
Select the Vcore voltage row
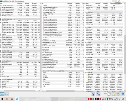pyautogui.click(x=63, y=79)
